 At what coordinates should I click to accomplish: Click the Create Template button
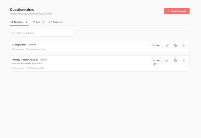[177, 11]
